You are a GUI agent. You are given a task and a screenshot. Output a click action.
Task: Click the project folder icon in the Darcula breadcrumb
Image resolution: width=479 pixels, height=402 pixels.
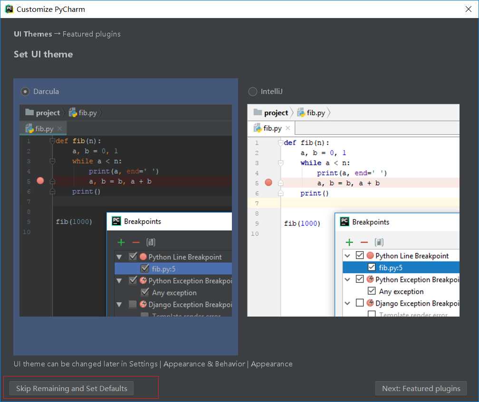point(29,112)
